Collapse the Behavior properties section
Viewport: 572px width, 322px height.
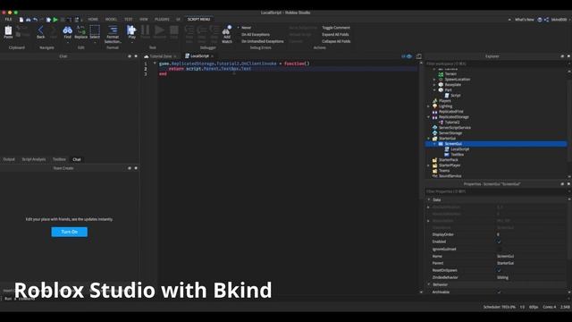pyautogui.click(x=429, y=284)
